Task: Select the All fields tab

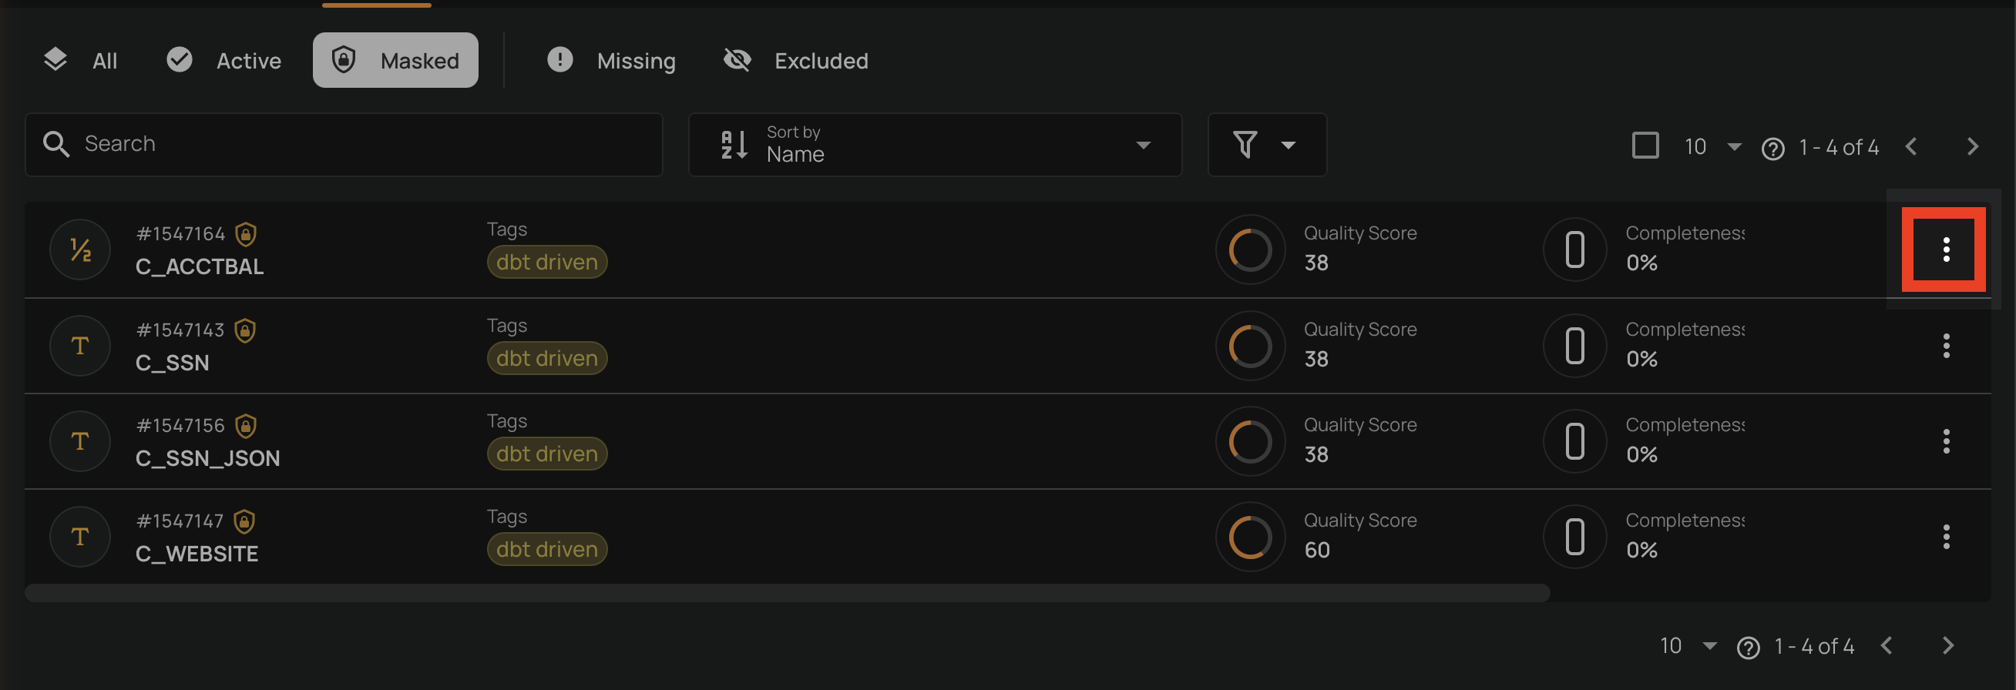Action: coord(81,60)
